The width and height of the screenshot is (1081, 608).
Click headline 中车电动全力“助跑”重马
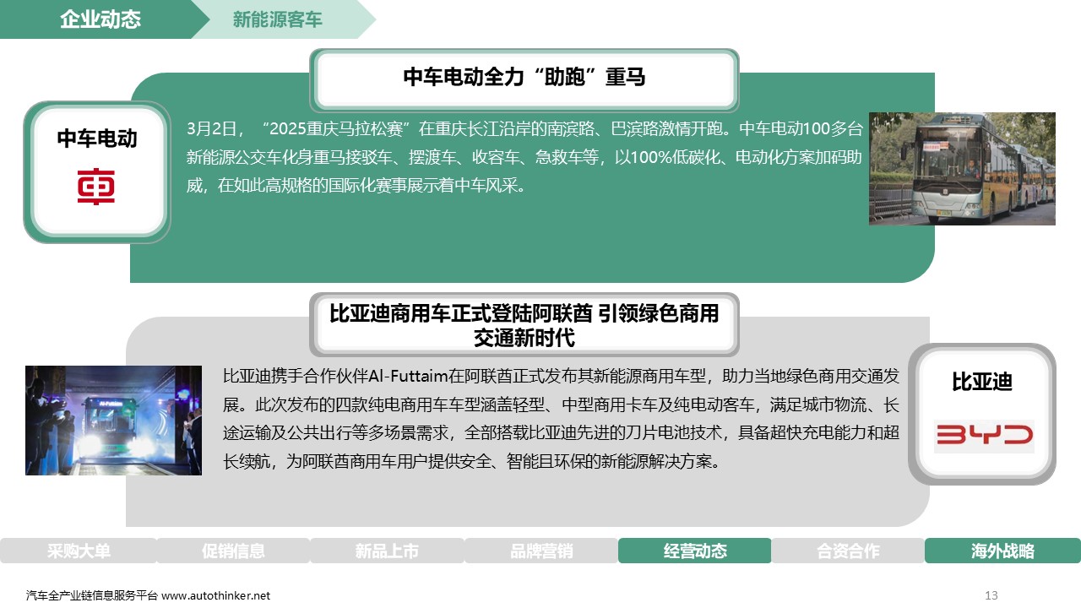click(524, 78)
